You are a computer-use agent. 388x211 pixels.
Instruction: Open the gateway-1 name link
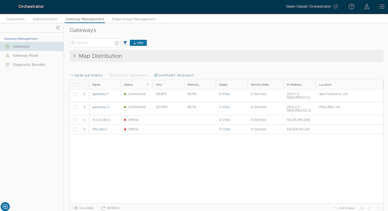click(x=101, y=94)
